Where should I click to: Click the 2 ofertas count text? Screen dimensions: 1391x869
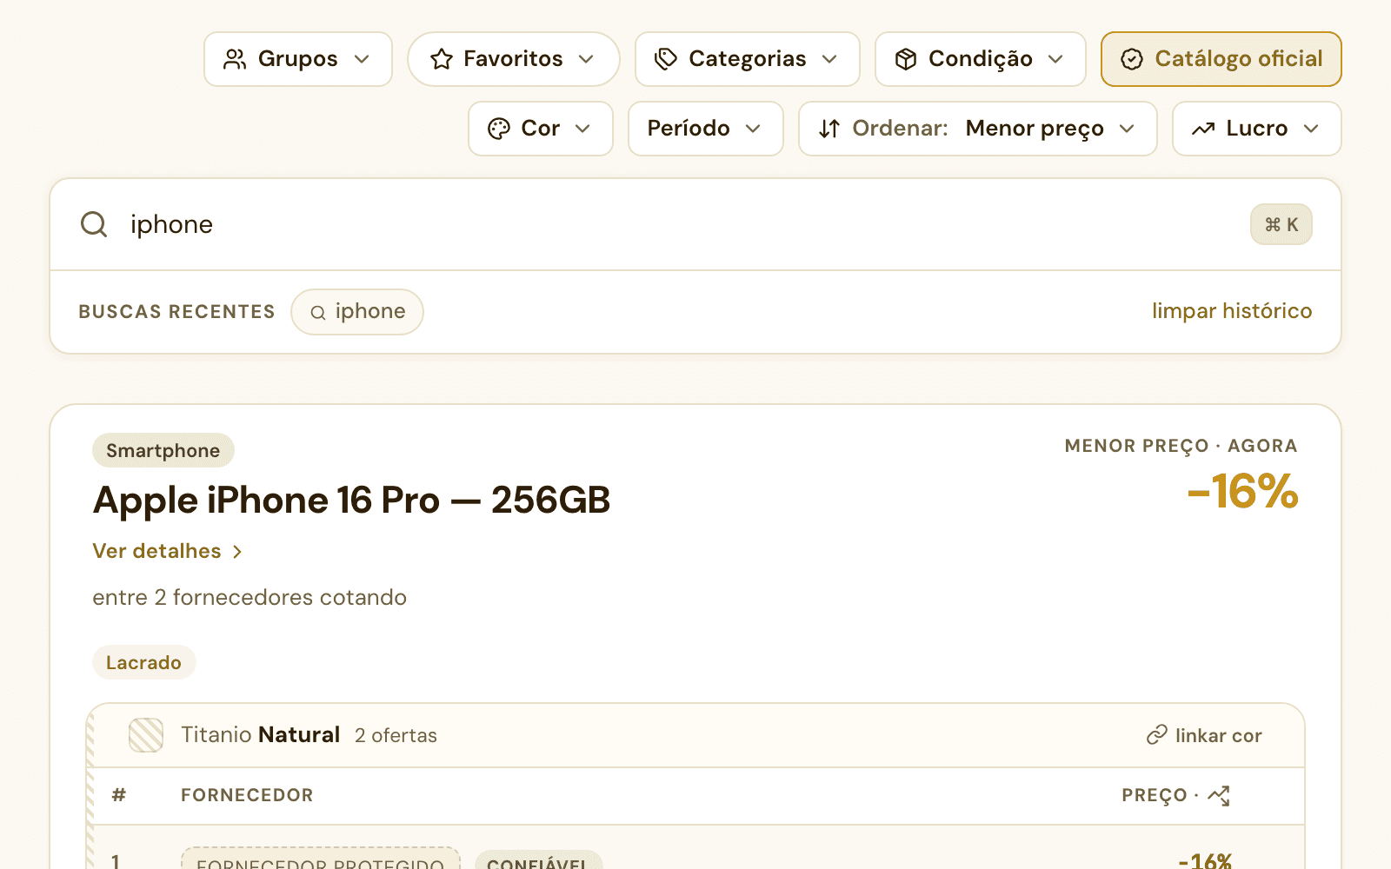point(396,735)
